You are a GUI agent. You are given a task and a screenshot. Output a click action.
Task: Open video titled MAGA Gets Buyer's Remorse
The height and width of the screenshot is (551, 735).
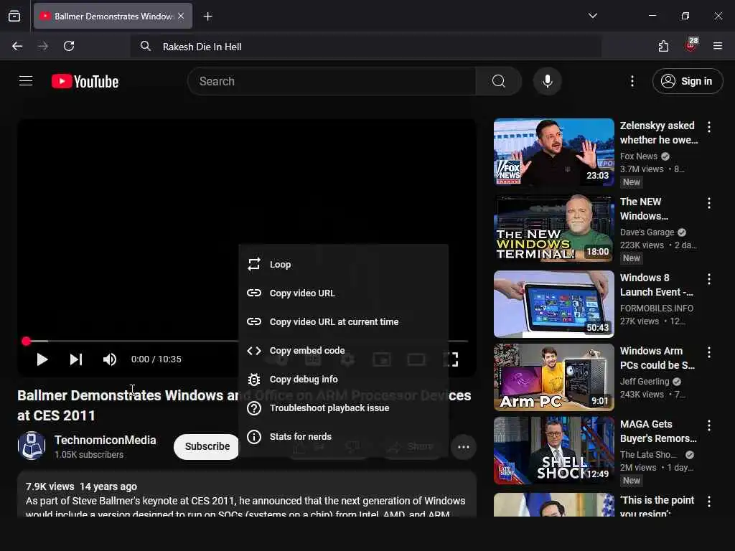pos(658,431)
